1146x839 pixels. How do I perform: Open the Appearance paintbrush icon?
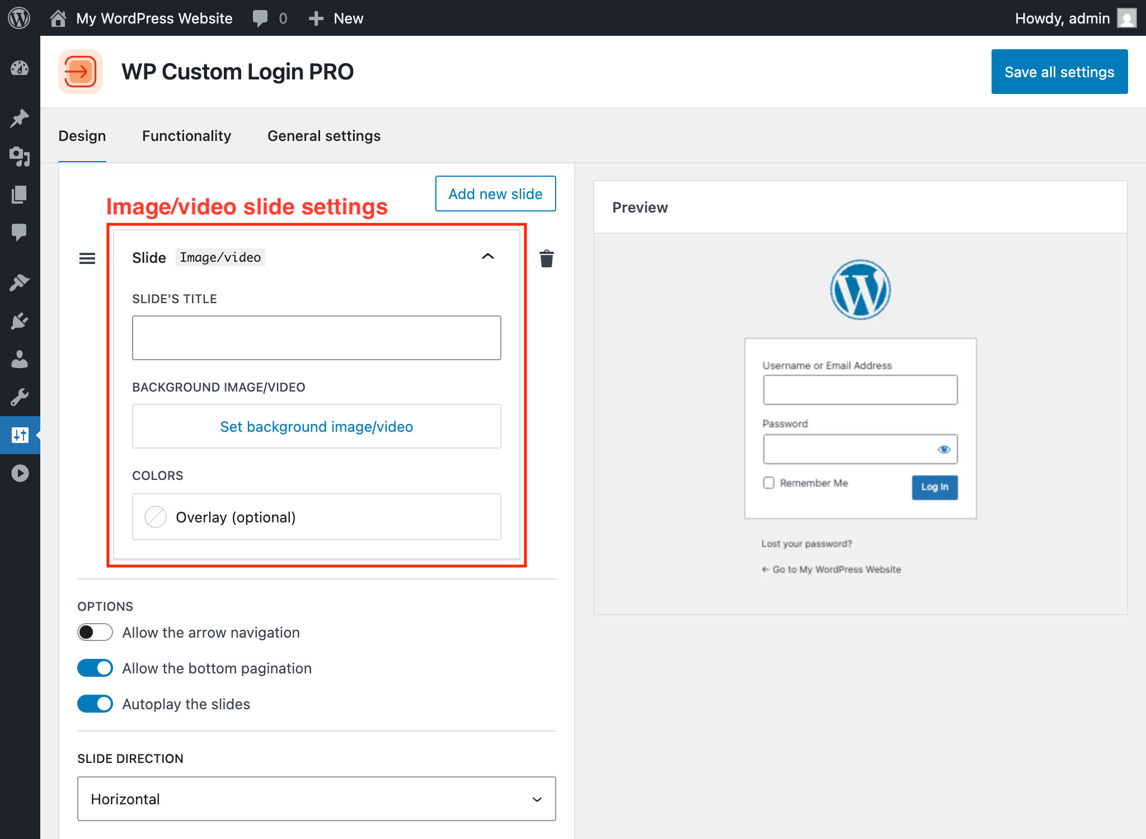pyautogui.click(x=20, y=281)
